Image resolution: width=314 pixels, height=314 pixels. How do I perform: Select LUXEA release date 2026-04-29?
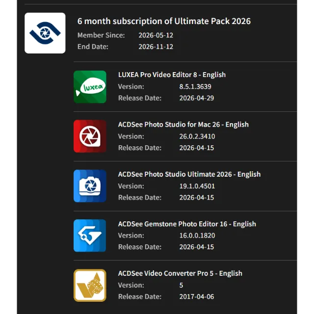(x=197, y=98)
